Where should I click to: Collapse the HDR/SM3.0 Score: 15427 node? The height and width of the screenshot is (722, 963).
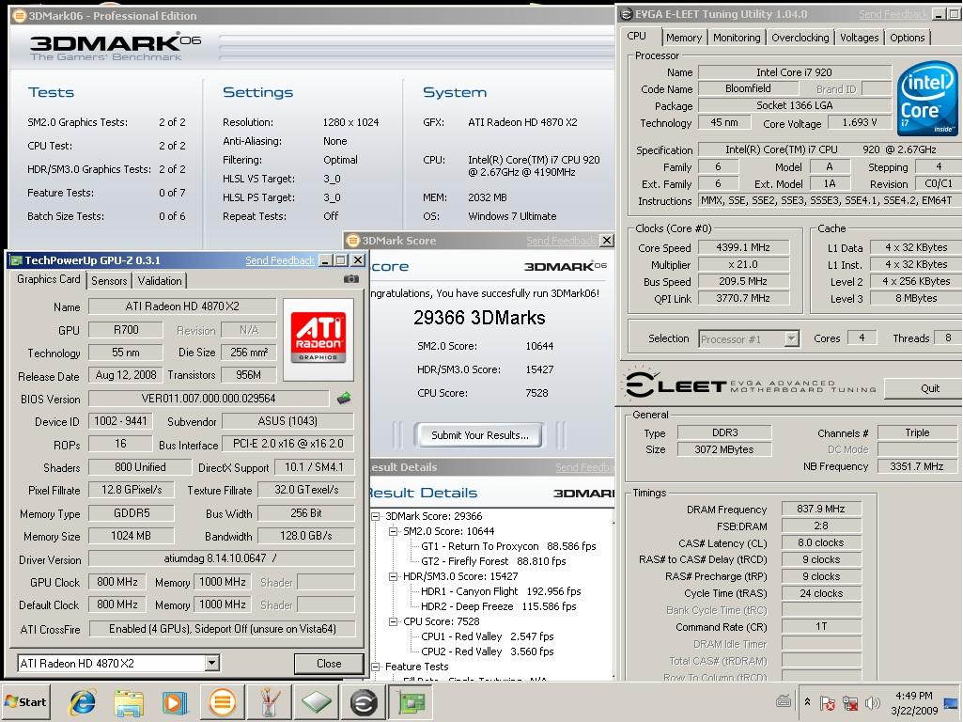393,576
